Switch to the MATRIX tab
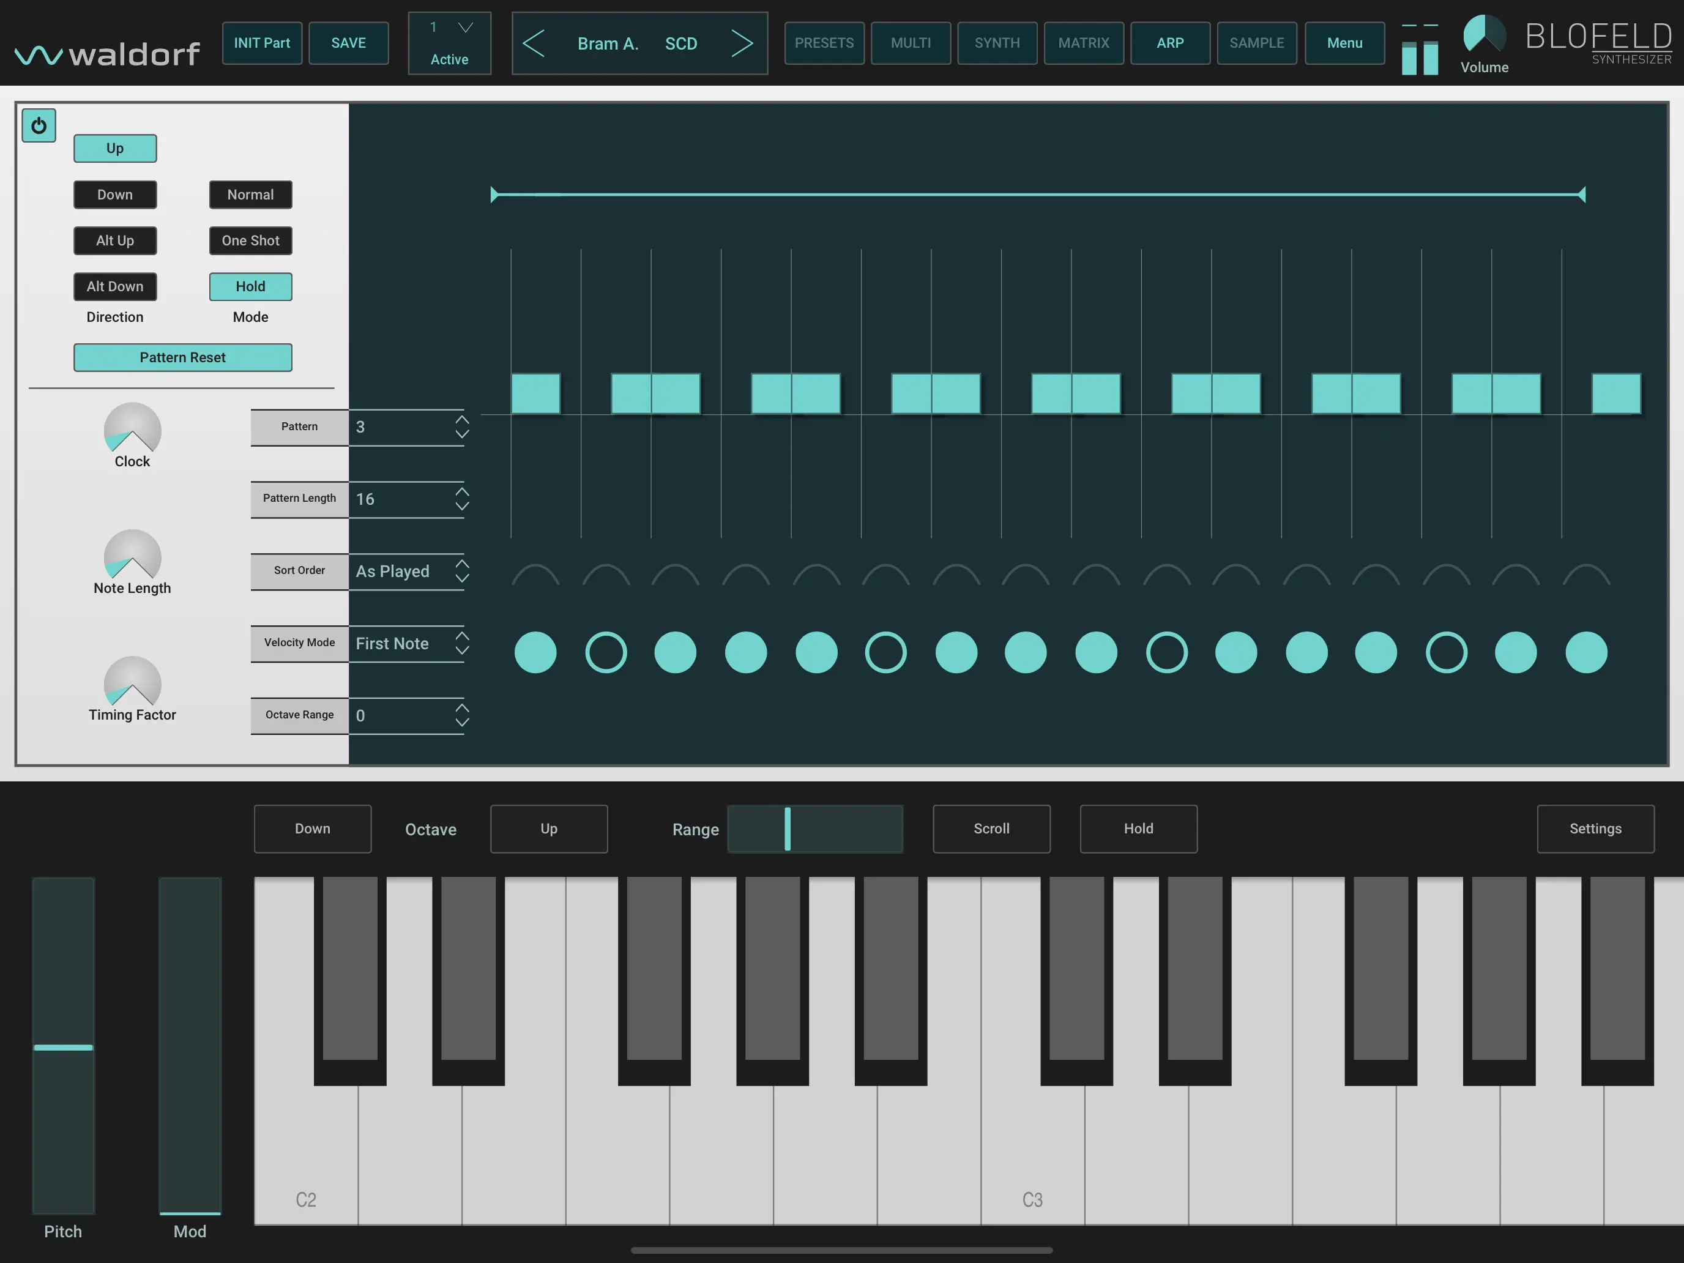The width and height of the screenshot is (1684, 1263). pos(1084,43)
